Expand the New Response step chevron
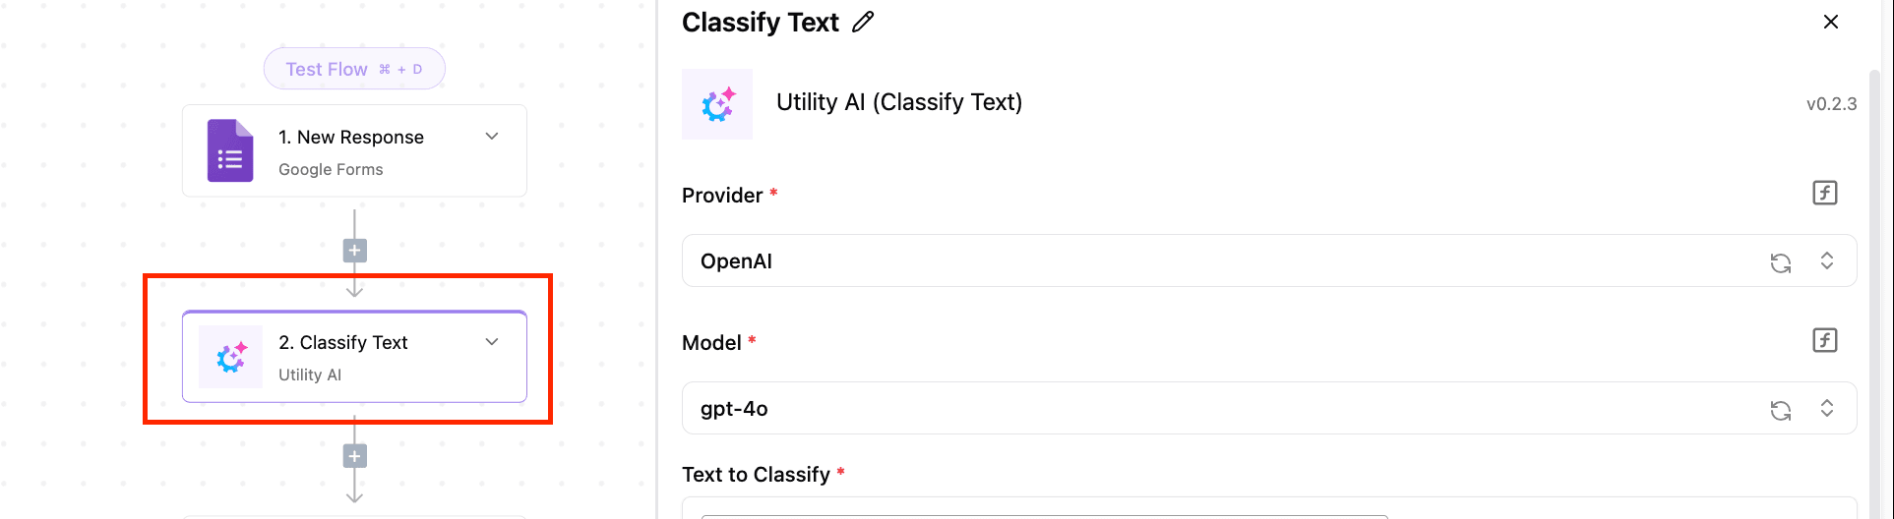 tap(492, 137)
